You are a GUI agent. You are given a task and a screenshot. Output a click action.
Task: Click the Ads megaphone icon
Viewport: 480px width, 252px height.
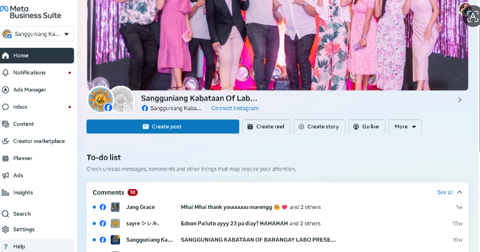6,175
